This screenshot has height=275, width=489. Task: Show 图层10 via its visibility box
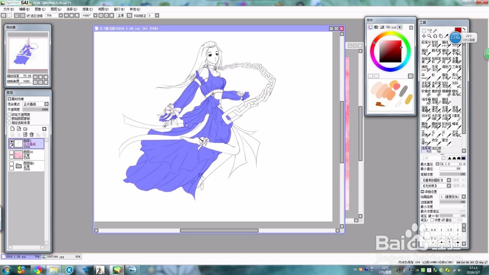11,152
